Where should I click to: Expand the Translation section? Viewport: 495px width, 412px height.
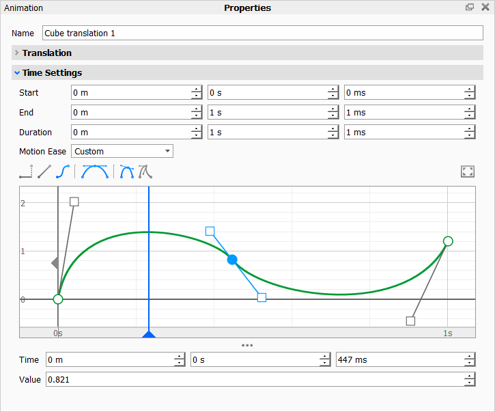coord(17,53)
